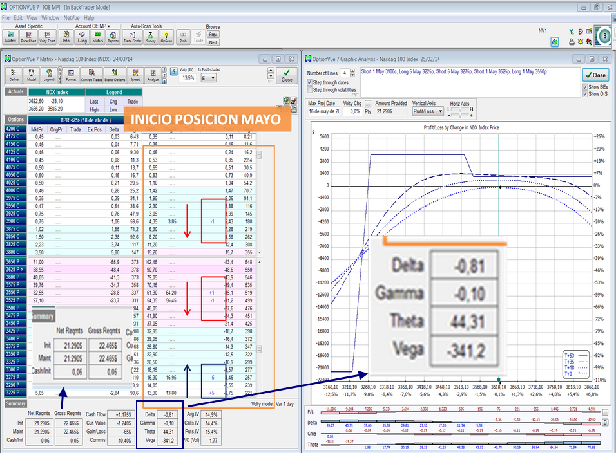Click the Max Proj Date field

(x=324, y=111)
